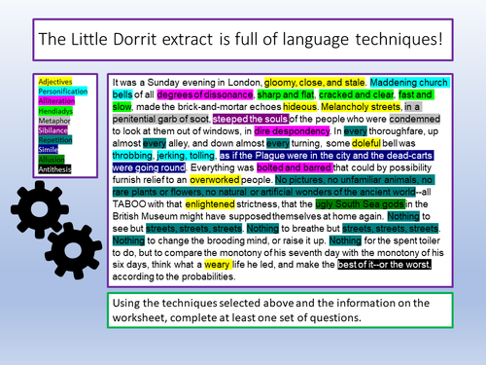Image resolution: width=486 pixels, height=365 pixels.
Task: Select the cyan Personification legend label
Action: [63, 91]
